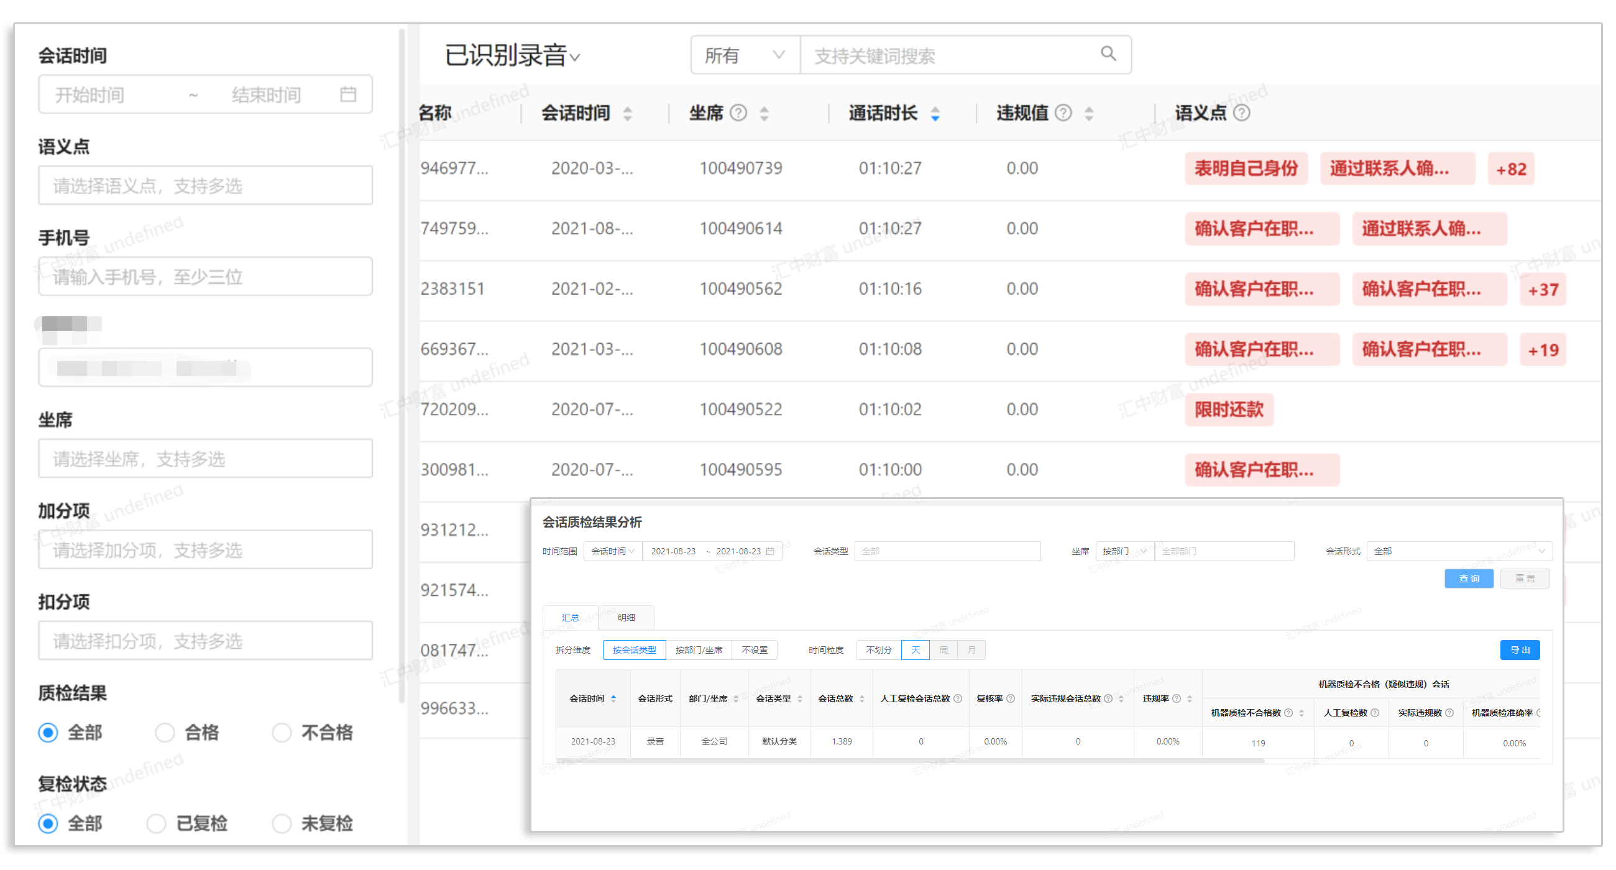Select 全部 under 质检结果
Screen dimensions: 1616x870
(x=48, y=732)
